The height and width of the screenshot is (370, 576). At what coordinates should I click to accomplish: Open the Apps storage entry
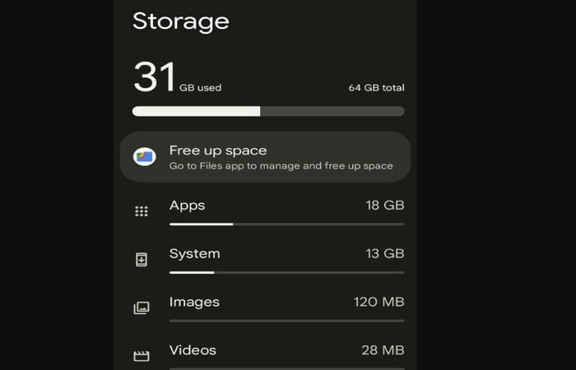268,212
